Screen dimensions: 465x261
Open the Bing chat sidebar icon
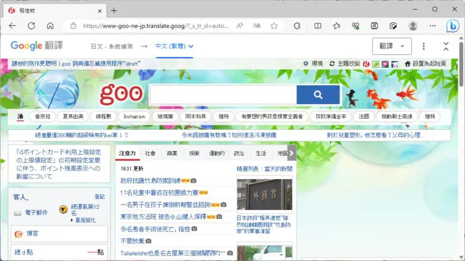[453, 26]
